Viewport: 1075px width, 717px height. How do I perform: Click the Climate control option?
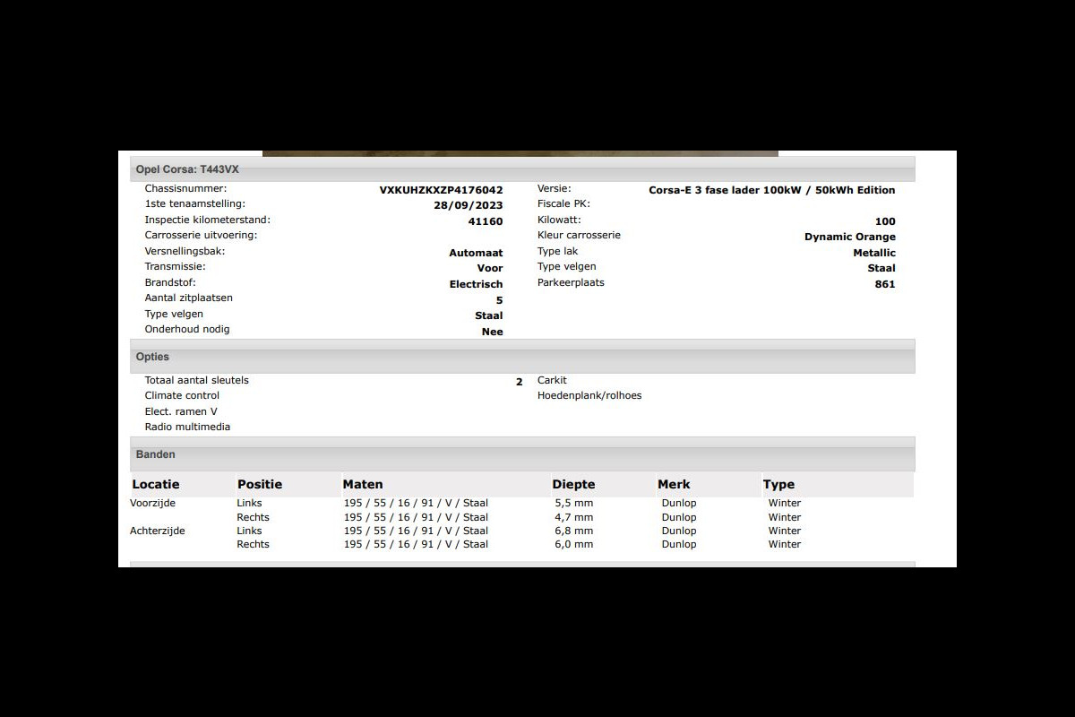tap(182, 395)
